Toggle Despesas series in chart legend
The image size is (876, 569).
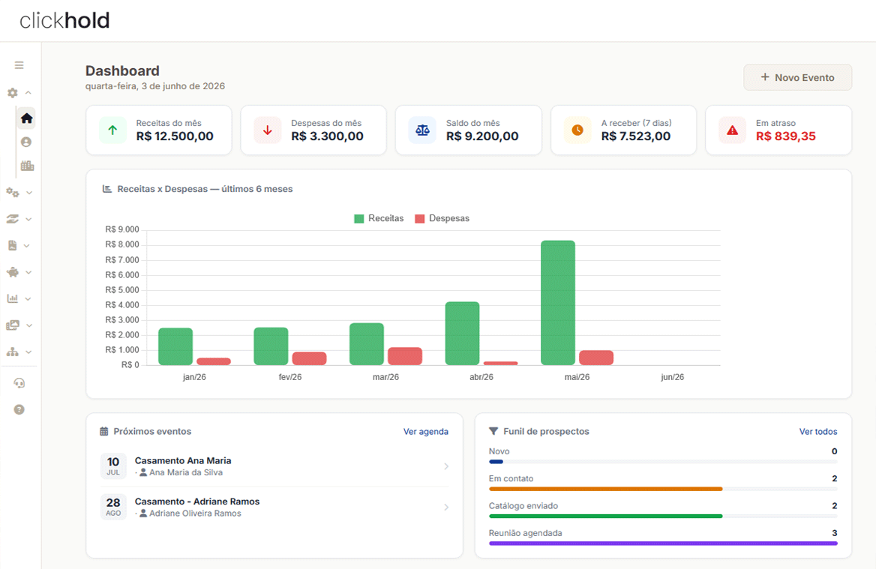[442, 218]
